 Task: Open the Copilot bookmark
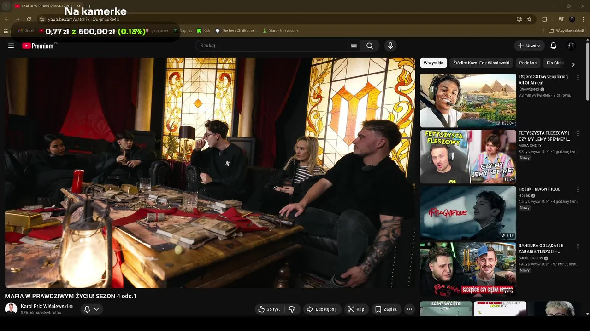point(183,31)
